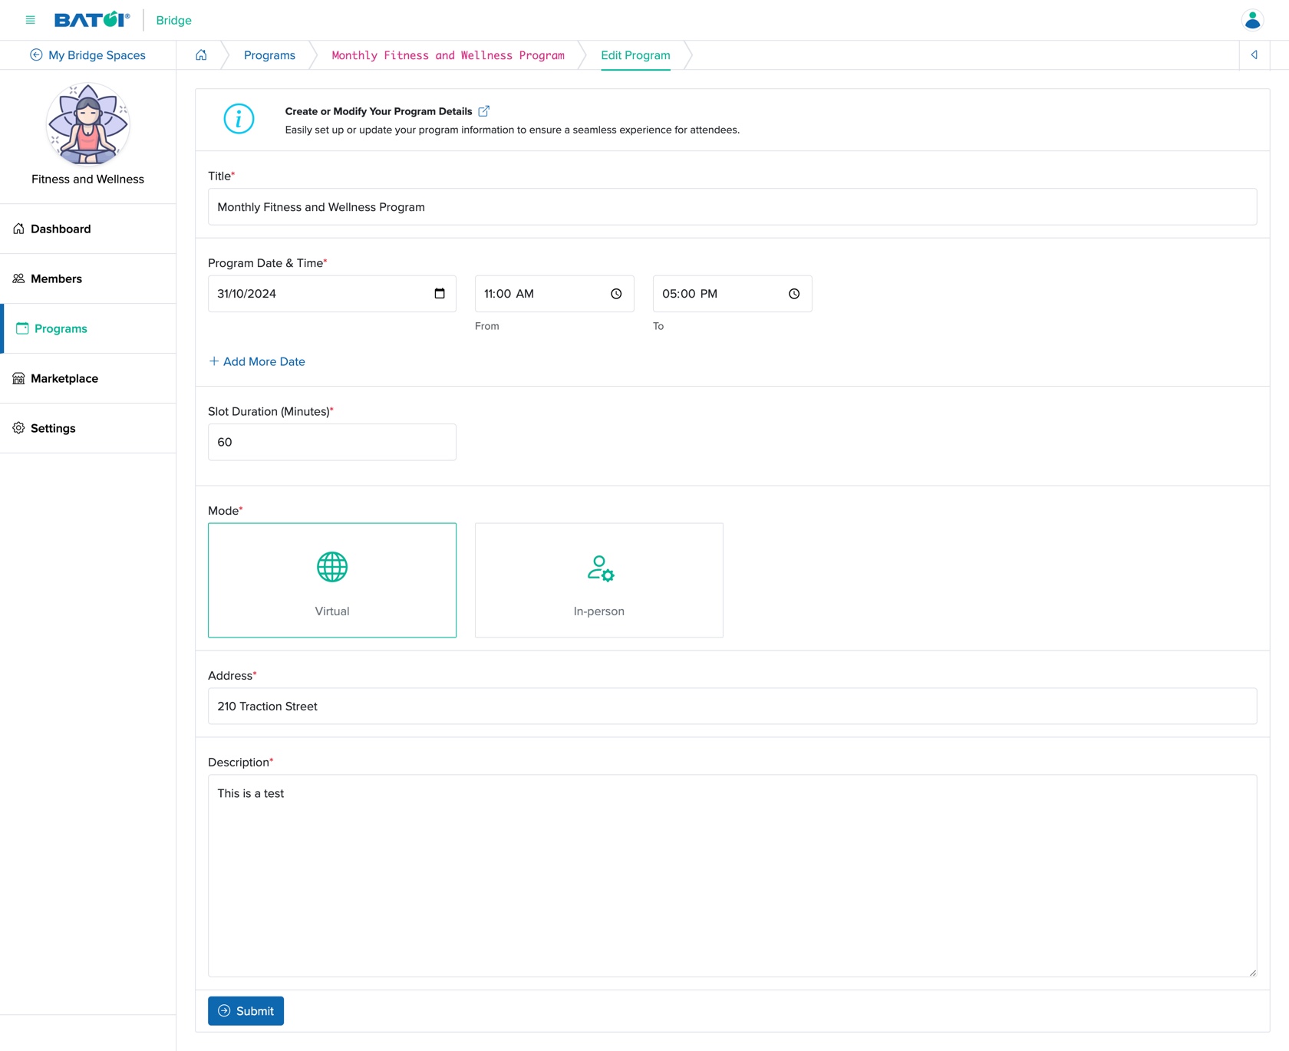
Task: Open the hamburger menu icon
Action: 31,20
